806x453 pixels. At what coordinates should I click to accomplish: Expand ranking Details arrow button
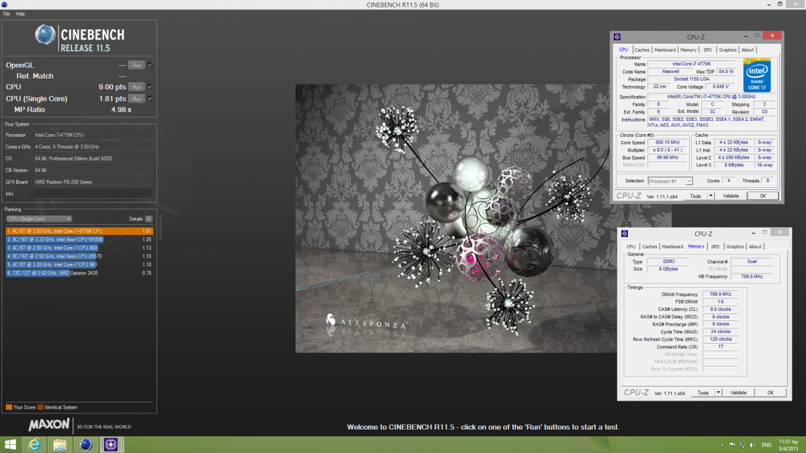pos(148,219)
